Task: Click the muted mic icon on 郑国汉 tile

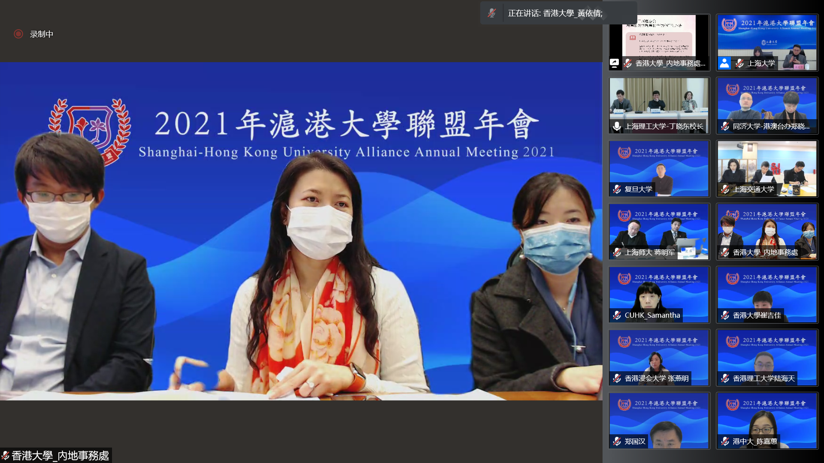Action: [x=617, y=442]
